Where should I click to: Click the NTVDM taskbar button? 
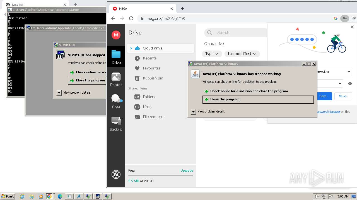click(x=98, y=196)
